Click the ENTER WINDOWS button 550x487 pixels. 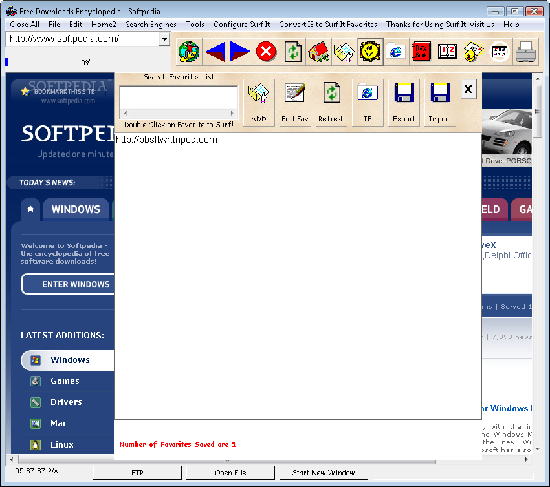(68, 284)
